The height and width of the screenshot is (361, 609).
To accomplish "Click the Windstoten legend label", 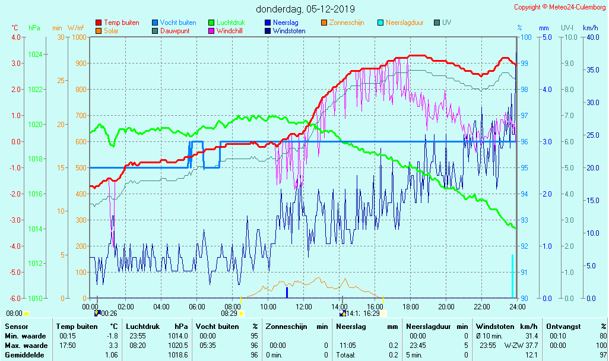I will pos(289,31).
